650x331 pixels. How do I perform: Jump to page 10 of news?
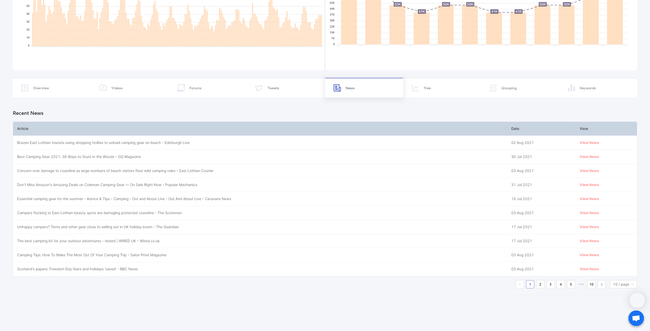coord(591,284)
